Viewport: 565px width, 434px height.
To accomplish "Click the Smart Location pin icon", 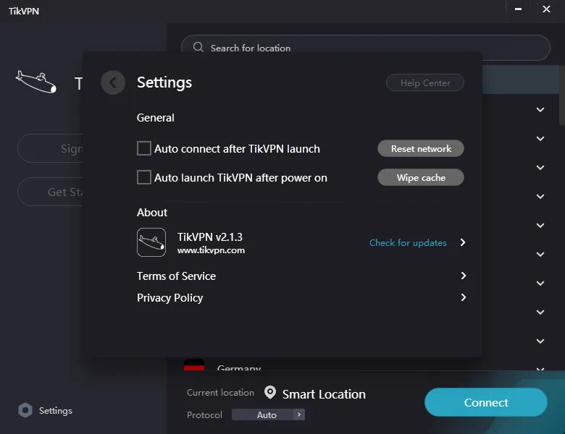I will tap(270, 393).
